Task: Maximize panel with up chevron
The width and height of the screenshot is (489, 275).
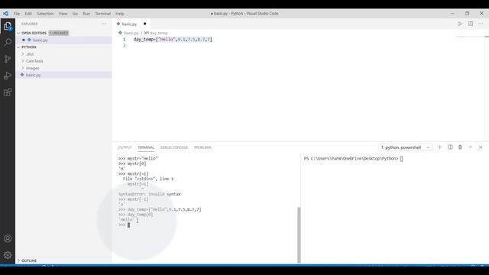Action: (x=471, y=147)
